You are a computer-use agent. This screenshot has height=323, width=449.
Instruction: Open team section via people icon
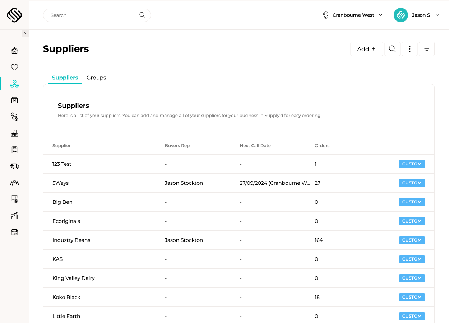coord(14,182)
